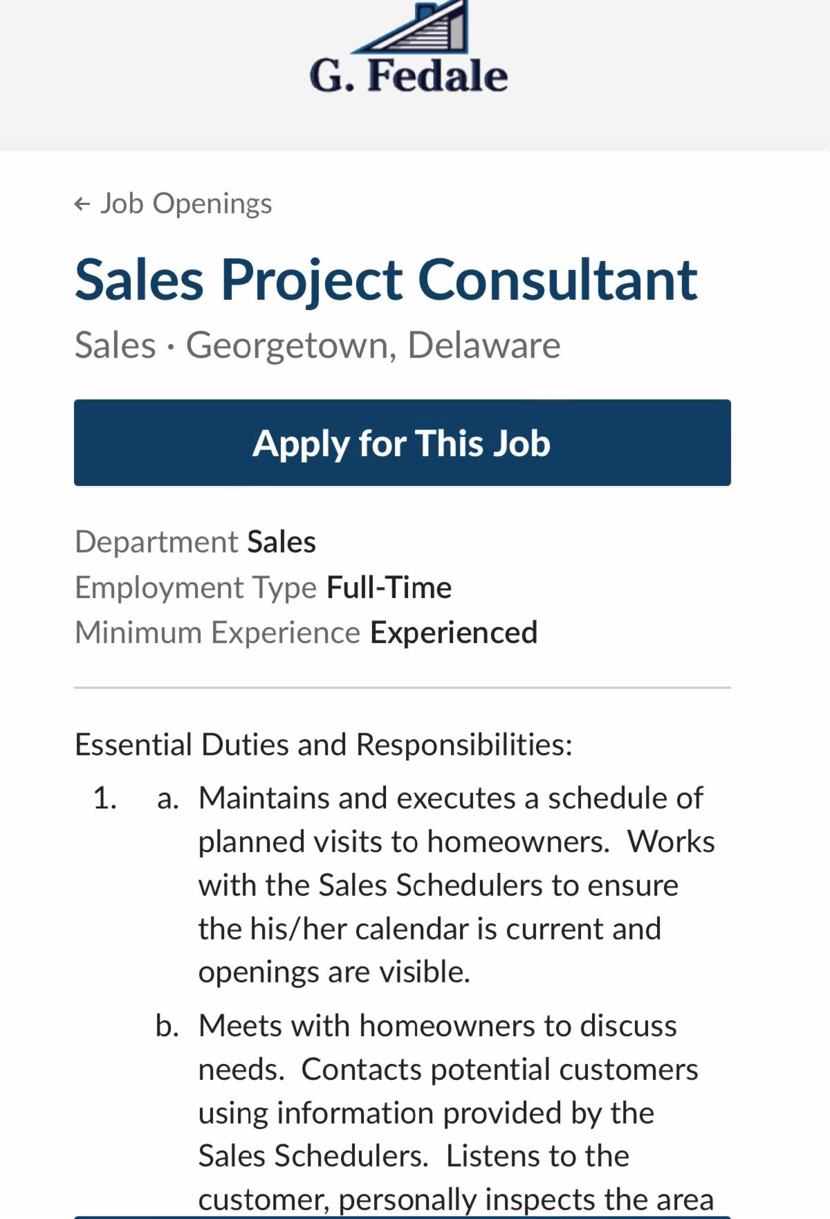Select the Georgetown, Delaware location text
Image resolution: width=830 pixels, height=1219 pixels.
point(375,345)
